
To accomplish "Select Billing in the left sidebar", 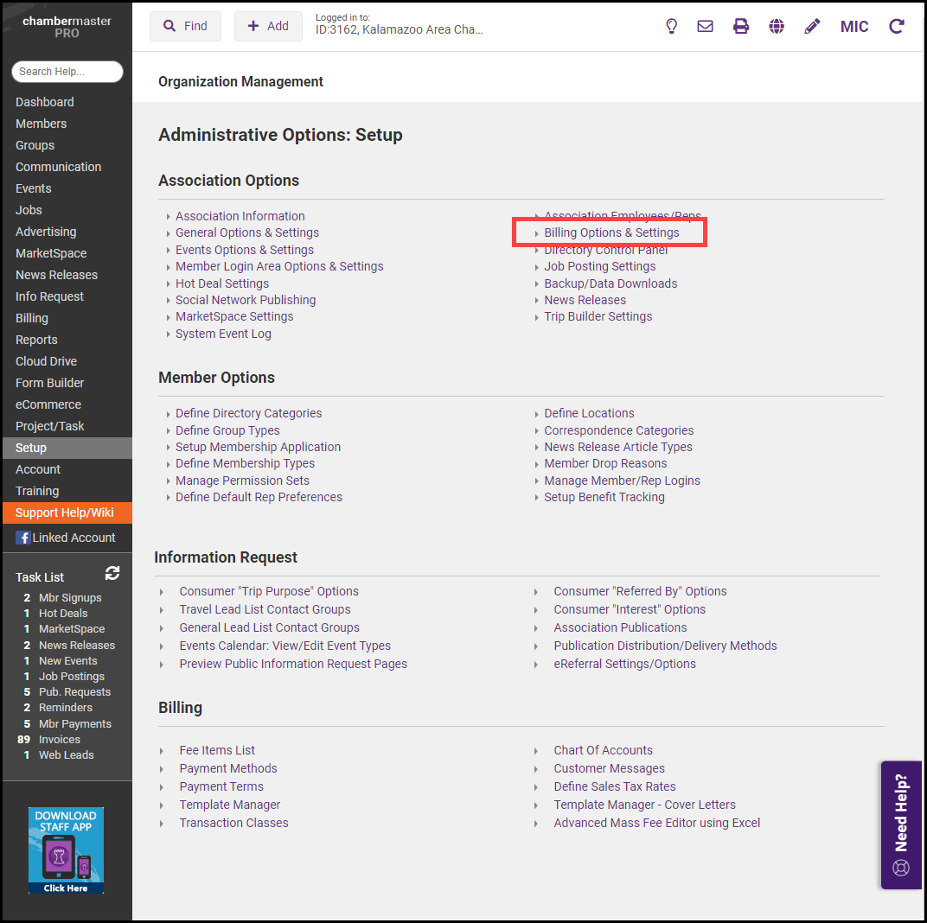I will pos(32,318).
